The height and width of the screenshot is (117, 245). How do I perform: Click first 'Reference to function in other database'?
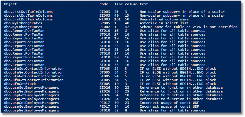click(x=181, y=88)
